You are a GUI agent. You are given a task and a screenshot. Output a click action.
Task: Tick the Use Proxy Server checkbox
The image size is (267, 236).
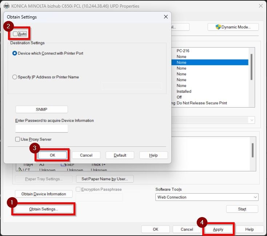click(x=17, y=139)
